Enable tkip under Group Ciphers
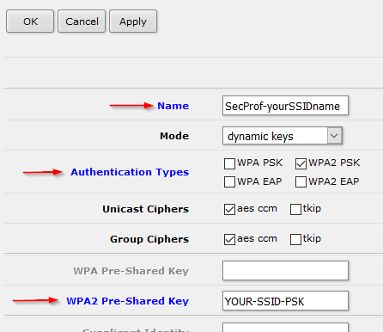Viewport: 383px width, 332px height. (295, 240)
